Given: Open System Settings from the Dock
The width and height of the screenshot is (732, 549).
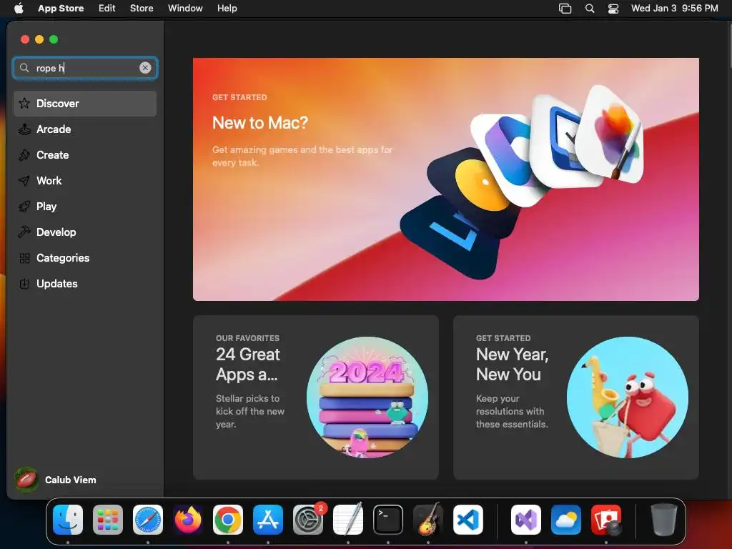Looking at the screenshot, I should (308, 520).
